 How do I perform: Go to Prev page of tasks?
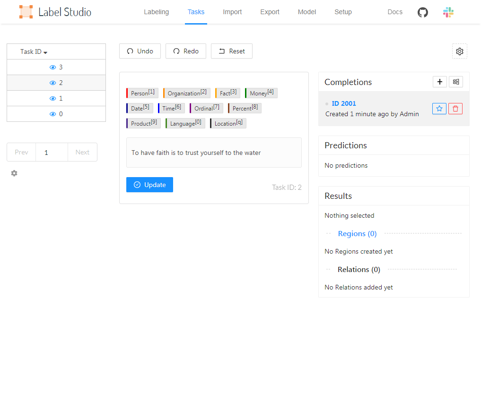[21, 152]
